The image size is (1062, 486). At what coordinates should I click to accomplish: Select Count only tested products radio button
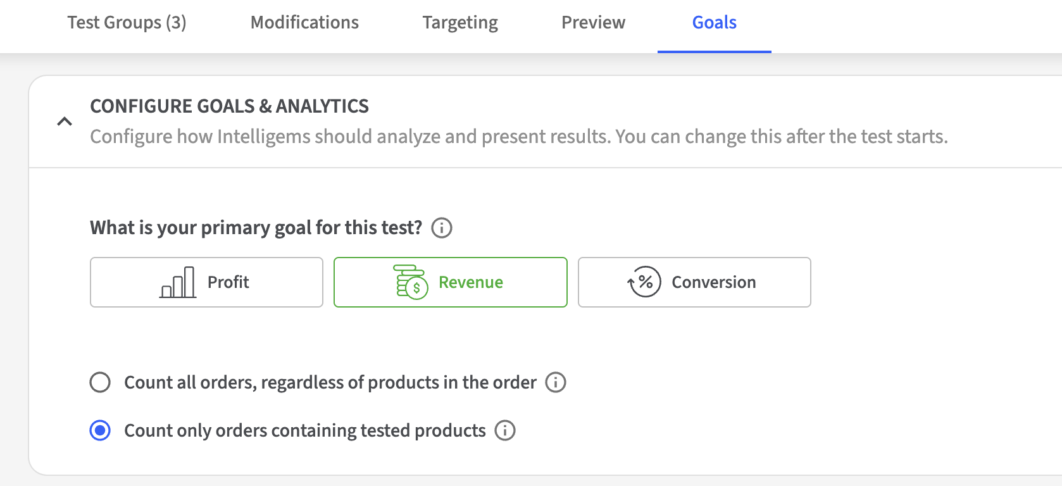coord(100,430)
